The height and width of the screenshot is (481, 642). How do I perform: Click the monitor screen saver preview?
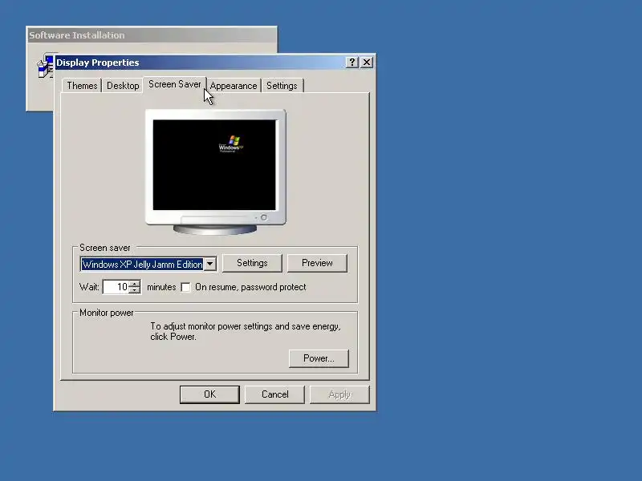coord(214,165)
